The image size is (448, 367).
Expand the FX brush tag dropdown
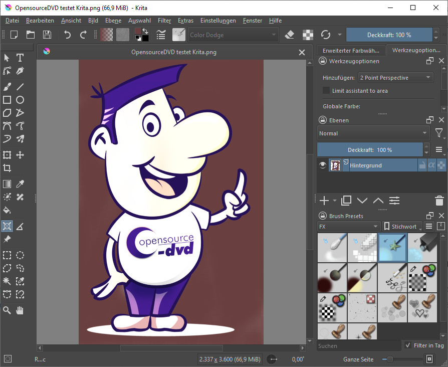click(x=348, y=227)
